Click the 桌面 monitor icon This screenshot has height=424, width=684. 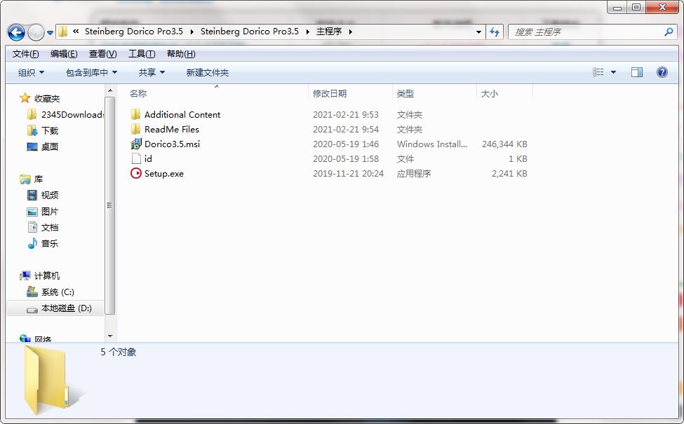click(x=32, y=147)
